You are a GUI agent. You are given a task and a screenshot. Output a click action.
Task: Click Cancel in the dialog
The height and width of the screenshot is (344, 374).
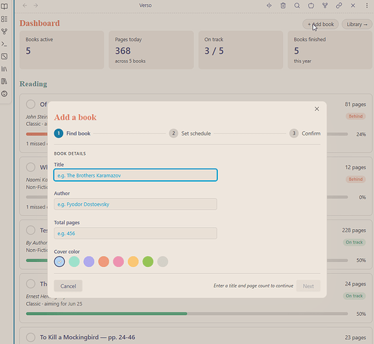pos(68,286)
